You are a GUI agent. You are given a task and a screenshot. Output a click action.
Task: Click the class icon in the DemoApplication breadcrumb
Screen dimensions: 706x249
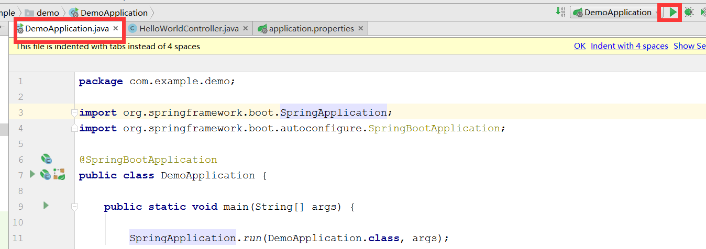[74, 13]
